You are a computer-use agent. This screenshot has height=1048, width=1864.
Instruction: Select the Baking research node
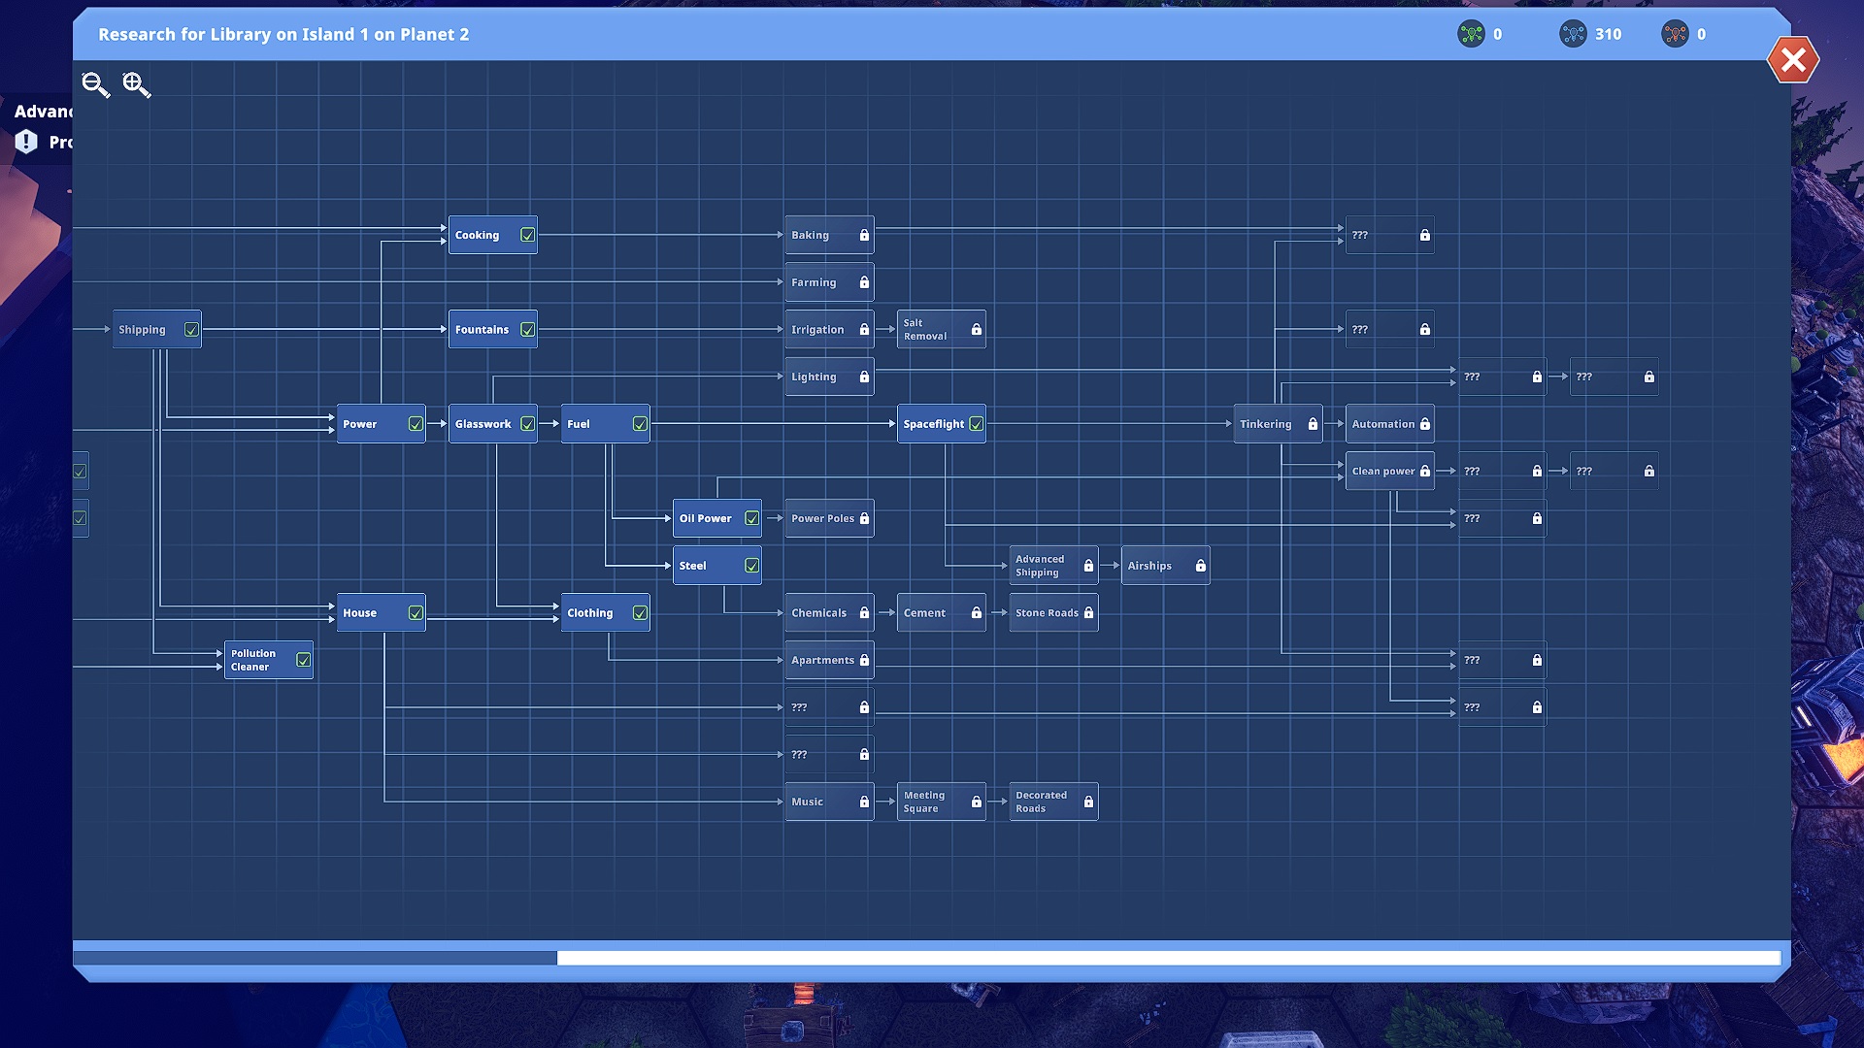[829, 235]
